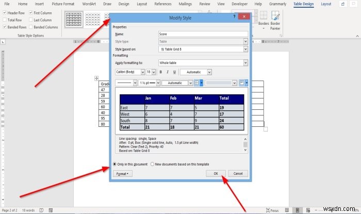Open the Grammarly tab
This screenshot has height=214, width=361.
(277, 4)
